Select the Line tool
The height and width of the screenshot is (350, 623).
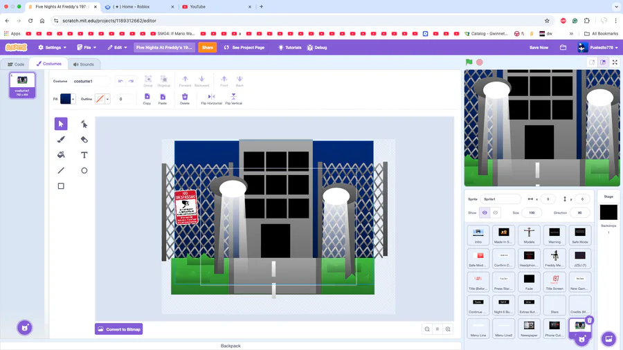[x=61, y=170]
